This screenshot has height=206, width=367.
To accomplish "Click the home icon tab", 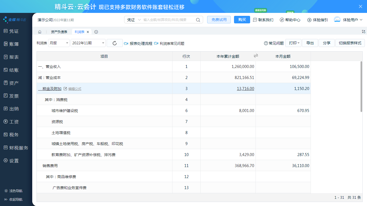I will pyautogui.click(x=40, y=32).
